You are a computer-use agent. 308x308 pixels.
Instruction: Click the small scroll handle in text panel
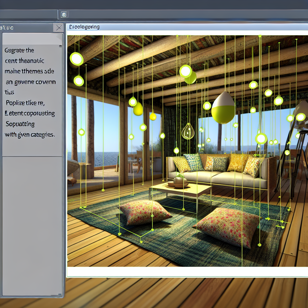60,46
